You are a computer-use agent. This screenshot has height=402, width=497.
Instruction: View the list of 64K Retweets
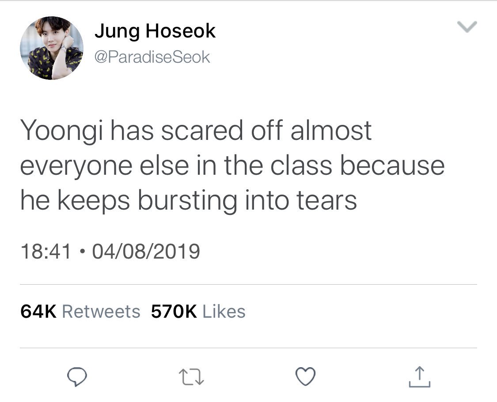point(80,311)
